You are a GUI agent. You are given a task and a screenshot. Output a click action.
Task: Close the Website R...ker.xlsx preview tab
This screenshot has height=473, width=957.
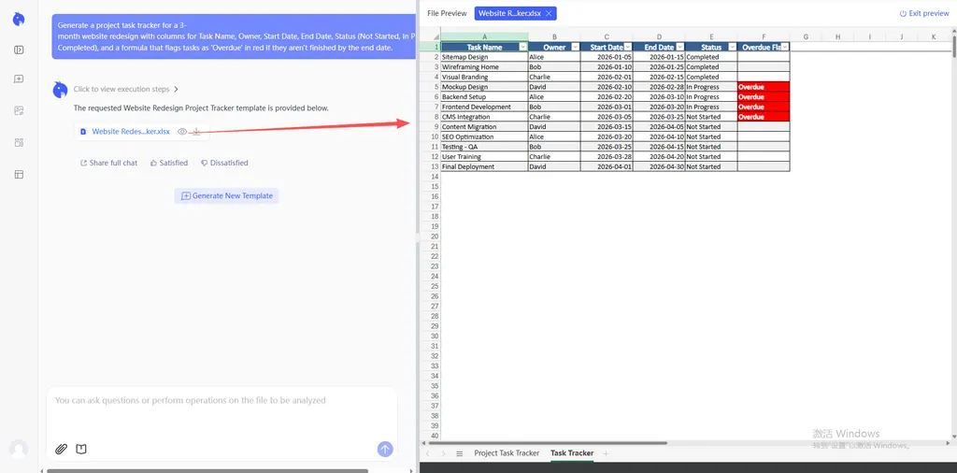pos(549,13)
